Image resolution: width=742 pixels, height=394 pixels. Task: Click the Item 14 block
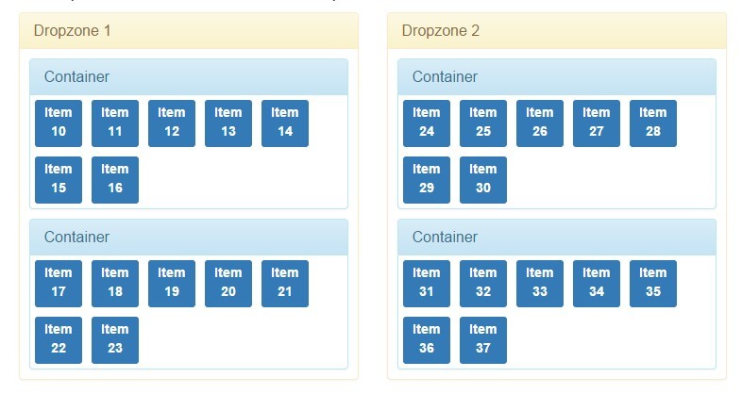(x=285, y=123)
